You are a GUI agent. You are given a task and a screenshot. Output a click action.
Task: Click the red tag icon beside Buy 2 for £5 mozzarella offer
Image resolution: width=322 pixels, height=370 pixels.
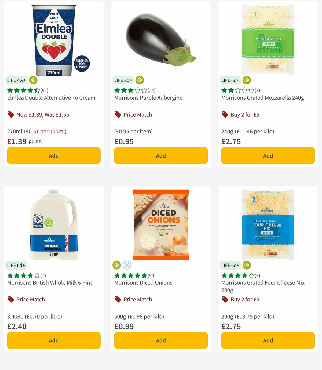pyautogui.click(x=225, y=114)
